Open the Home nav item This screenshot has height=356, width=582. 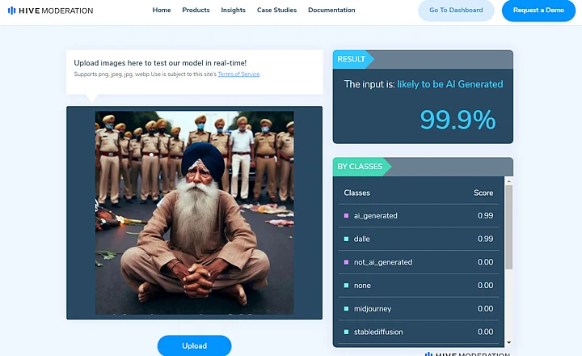click(x=162, y=11)
